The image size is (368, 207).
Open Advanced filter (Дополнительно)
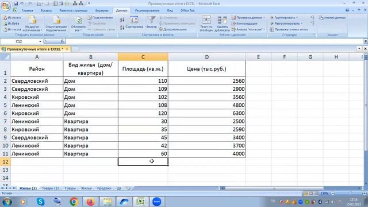click(173, 29)
